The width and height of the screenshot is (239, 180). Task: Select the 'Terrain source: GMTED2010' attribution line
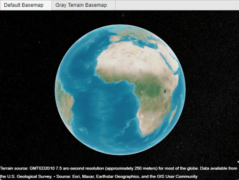tap(119, 169)
